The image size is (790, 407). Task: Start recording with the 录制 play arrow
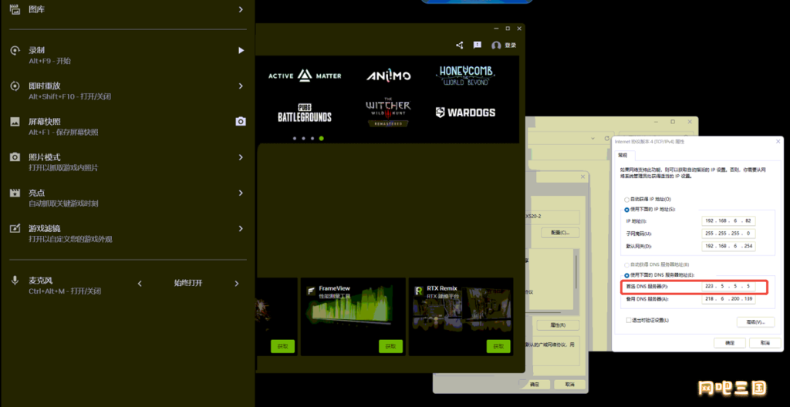point(241,50)
